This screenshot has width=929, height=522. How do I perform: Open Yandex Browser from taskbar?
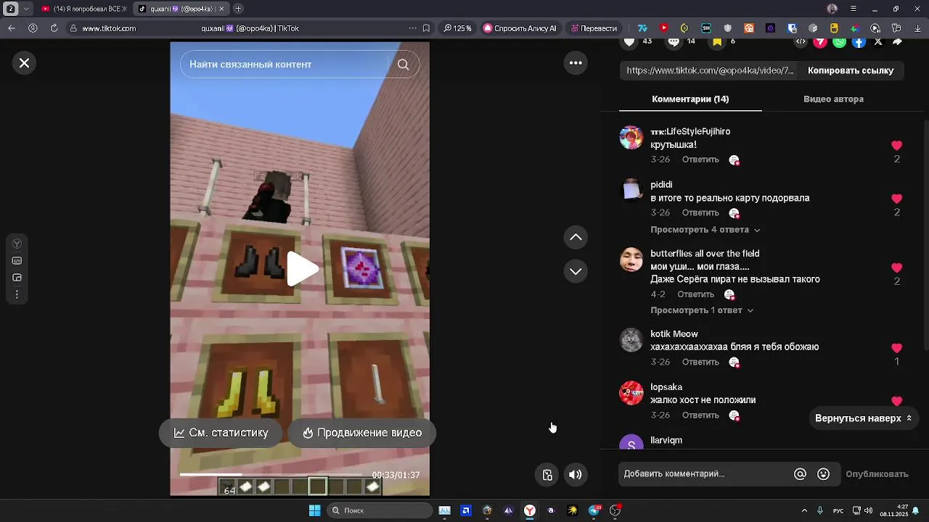[x=530, y=510]
